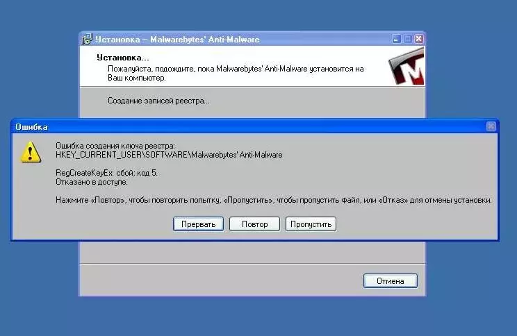Image resolution: width=517 pixels, height=336 pixels.
Task: Click the 'Нажмите «Повтор»...' instruction line
Action: (274, 200)
